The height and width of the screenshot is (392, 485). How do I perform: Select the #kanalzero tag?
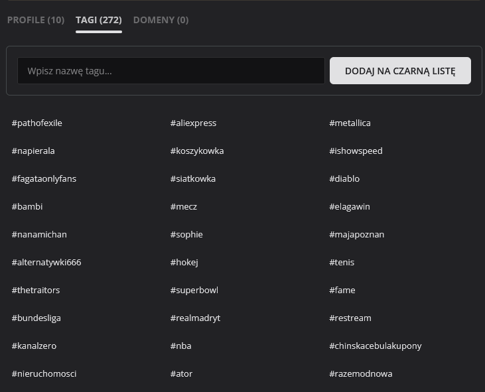tap(34, 346)
